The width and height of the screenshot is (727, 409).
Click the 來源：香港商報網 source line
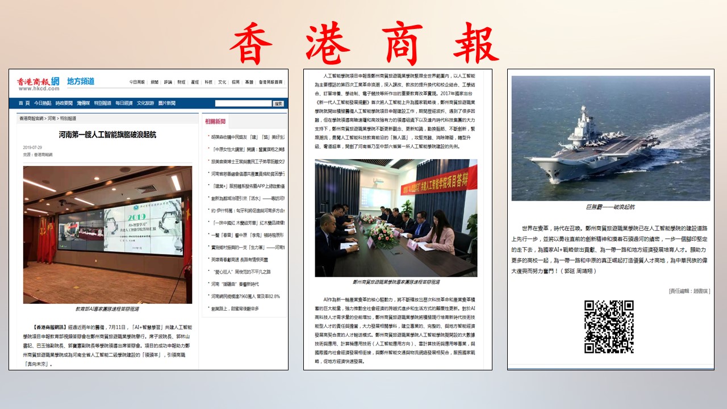pos(37,155)
